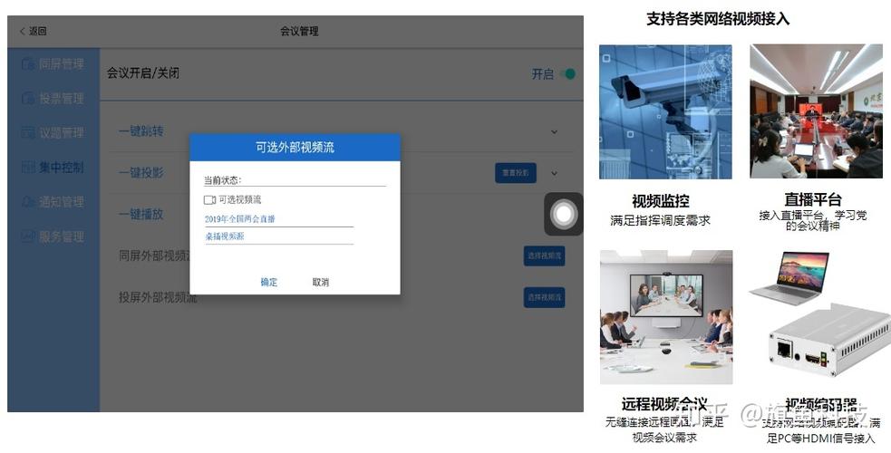Click the 直播平台 meeting room image

coord(816,111)
